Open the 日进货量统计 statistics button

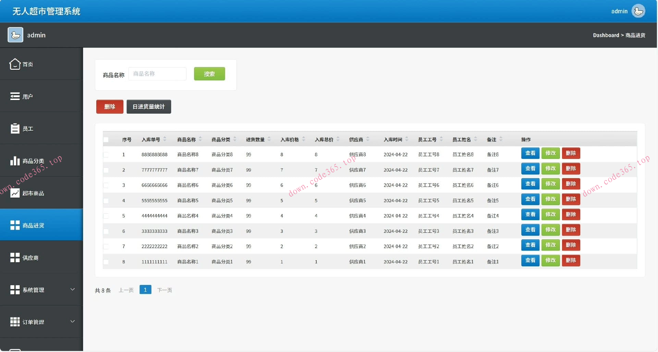coord(149,107)
